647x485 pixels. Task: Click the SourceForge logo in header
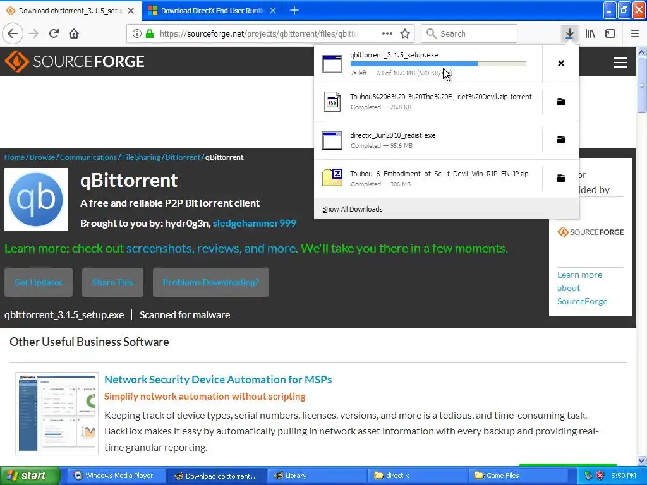point(75,61)
